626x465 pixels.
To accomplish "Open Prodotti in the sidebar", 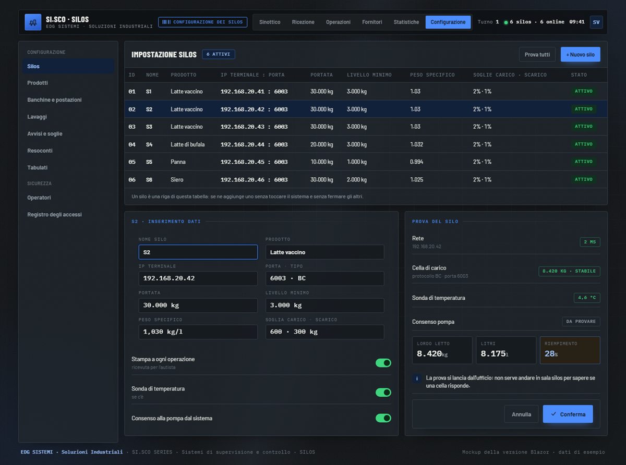I will coord(68,83).
